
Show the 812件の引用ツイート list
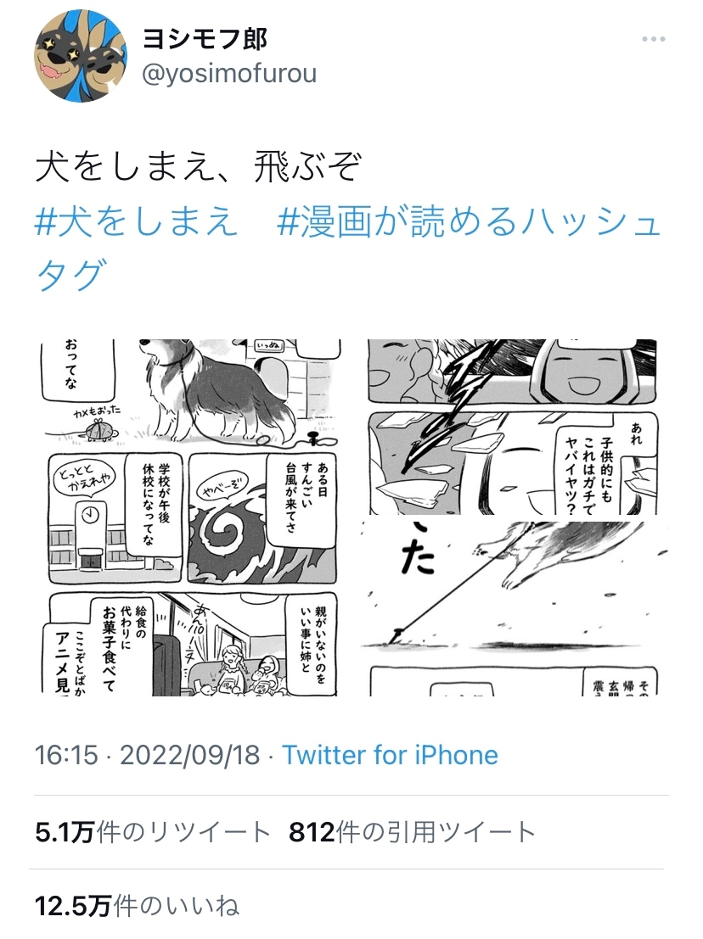[x=412, y=832]
